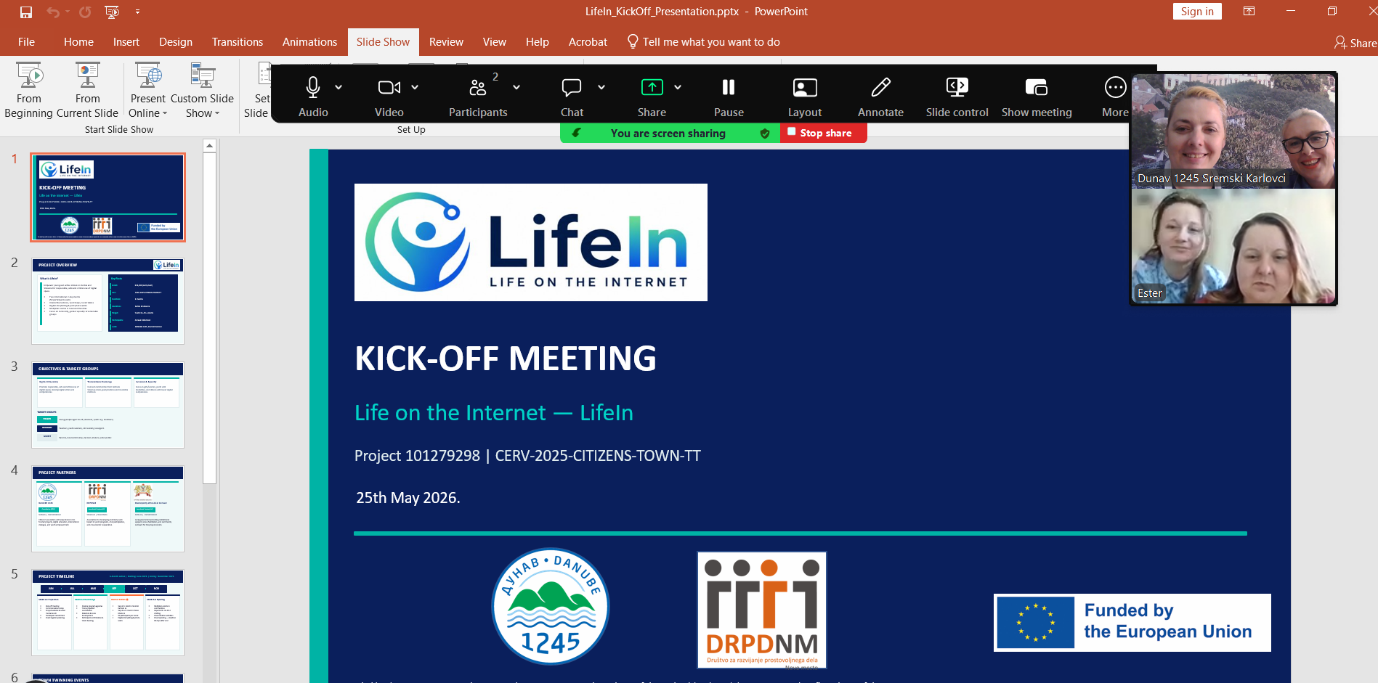The image size is (1378, 683).
Task: Switch to the Home tab
Action: click(78, 42)
